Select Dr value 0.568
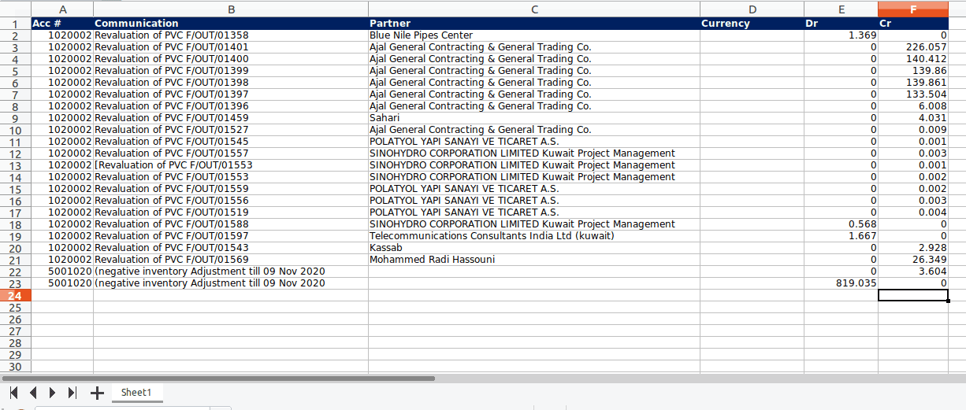966x410 pixels. (x=841, y=224)
